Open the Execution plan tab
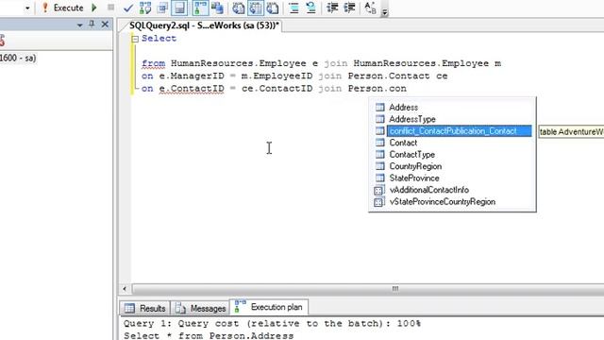The height and width of the screenshot is (340, 604). pos(269,307)
